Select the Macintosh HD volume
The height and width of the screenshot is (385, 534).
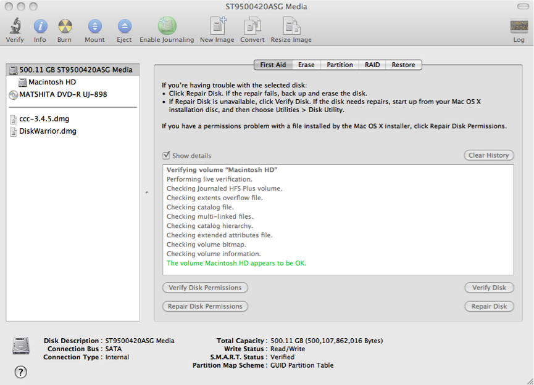[x=73, y=82]
